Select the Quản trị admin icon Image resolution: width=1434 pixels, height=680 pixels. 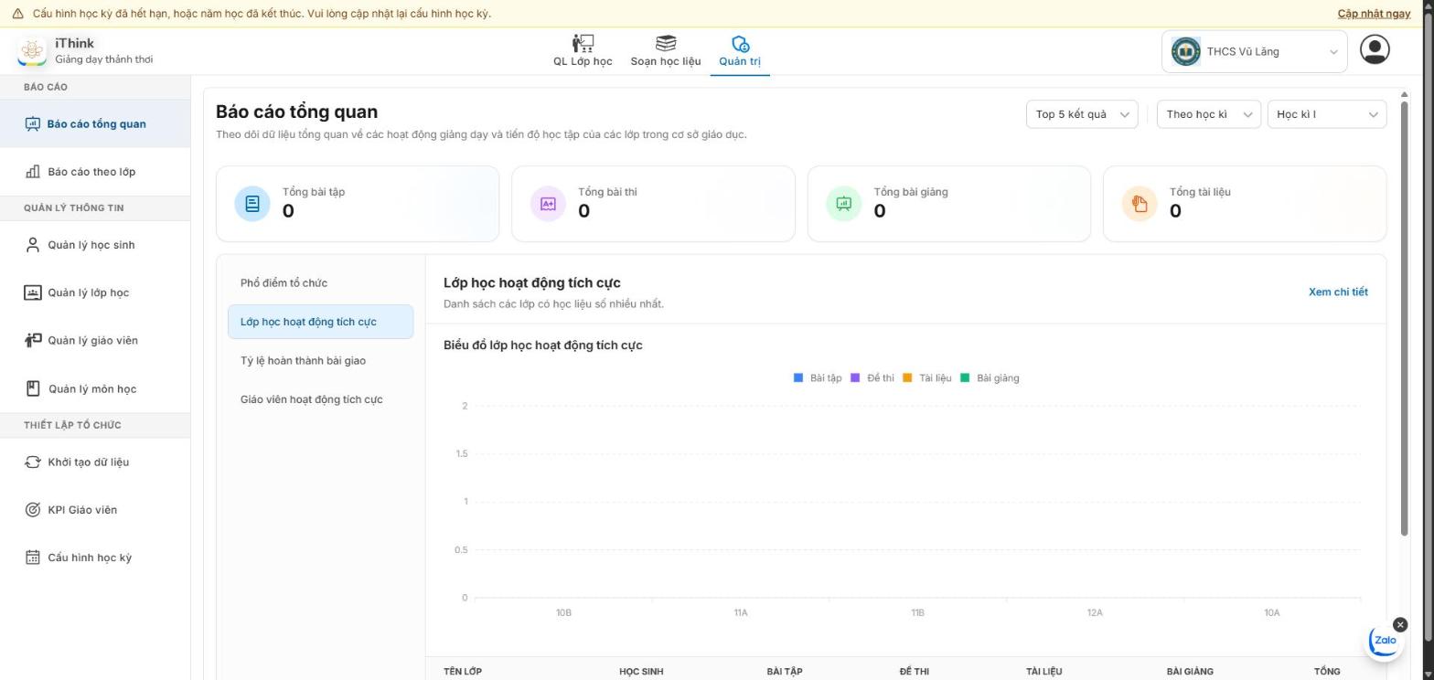point(740,44)
